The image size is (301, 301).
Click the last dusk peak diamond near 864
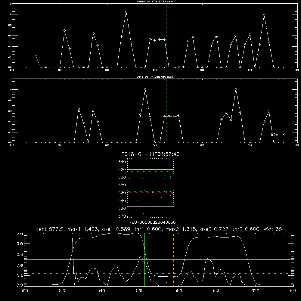click(x=269, y=111)
